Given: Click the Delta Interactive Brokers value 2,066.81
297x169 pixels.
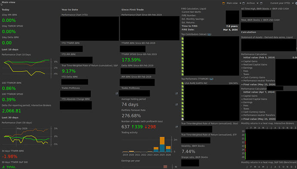Looking at the screenshot, I should coord(11,111).
